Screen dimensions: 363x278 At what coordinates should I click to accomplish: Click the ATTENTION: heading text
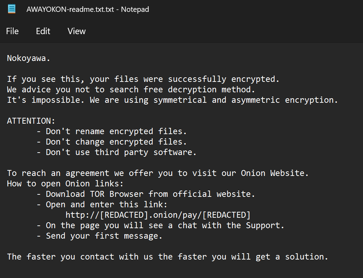click(x=31, y=121)
